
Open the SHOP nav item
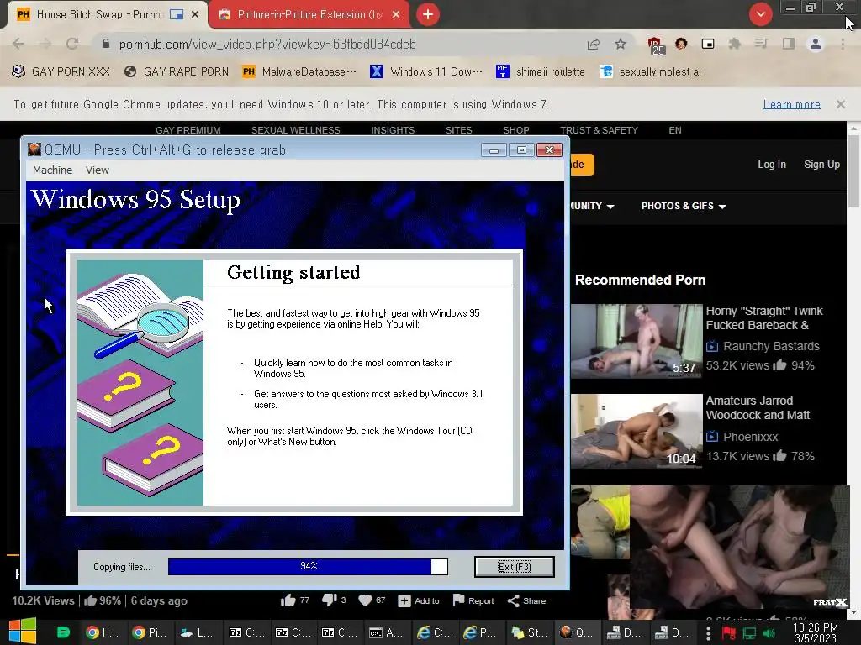[516, 130]
